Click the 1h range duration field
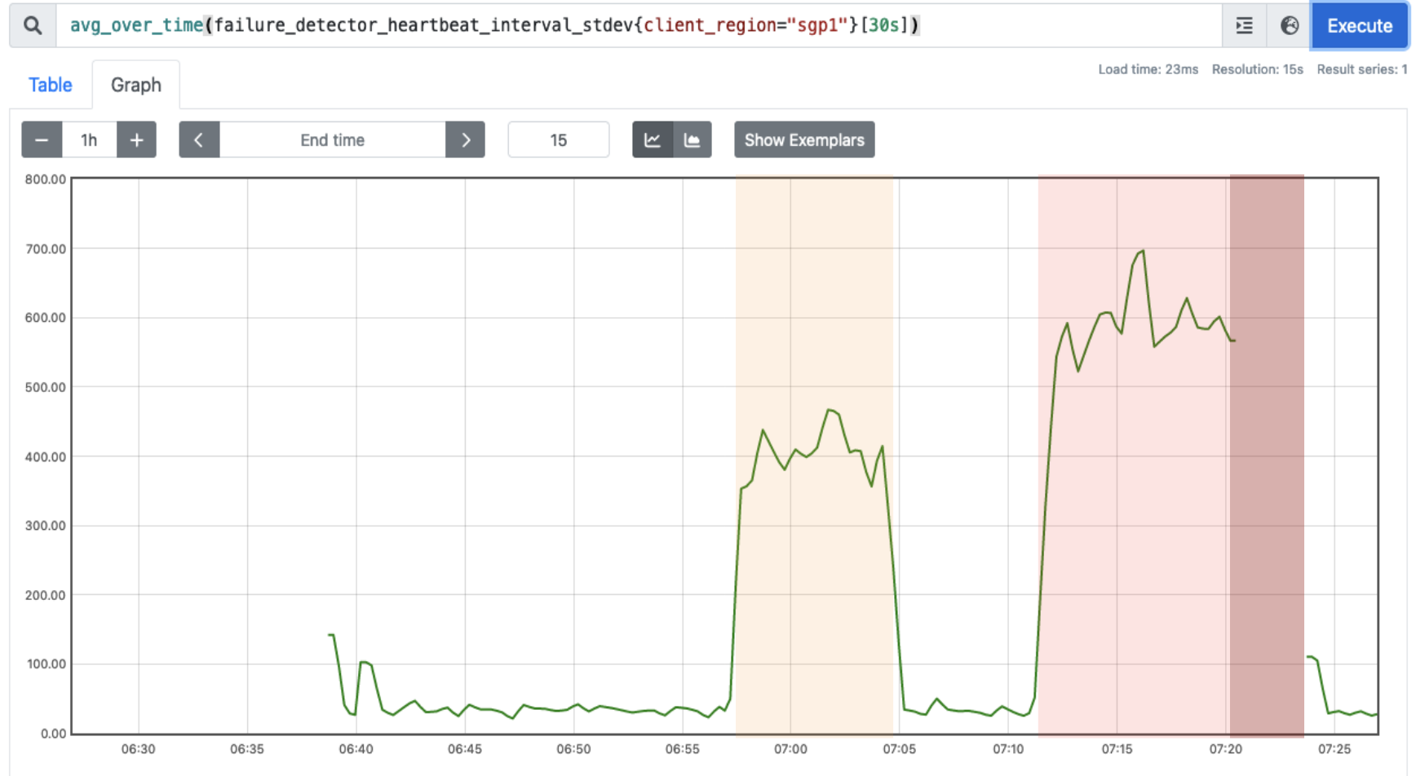Screen dimensions: 1416x776 tap(89, 140)
